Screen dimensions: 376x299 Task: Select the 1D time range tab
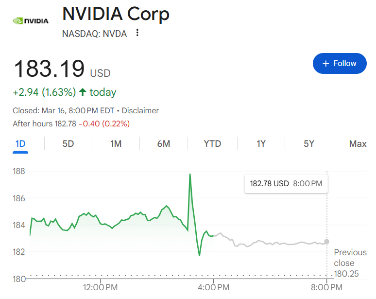tap(20, 143)
